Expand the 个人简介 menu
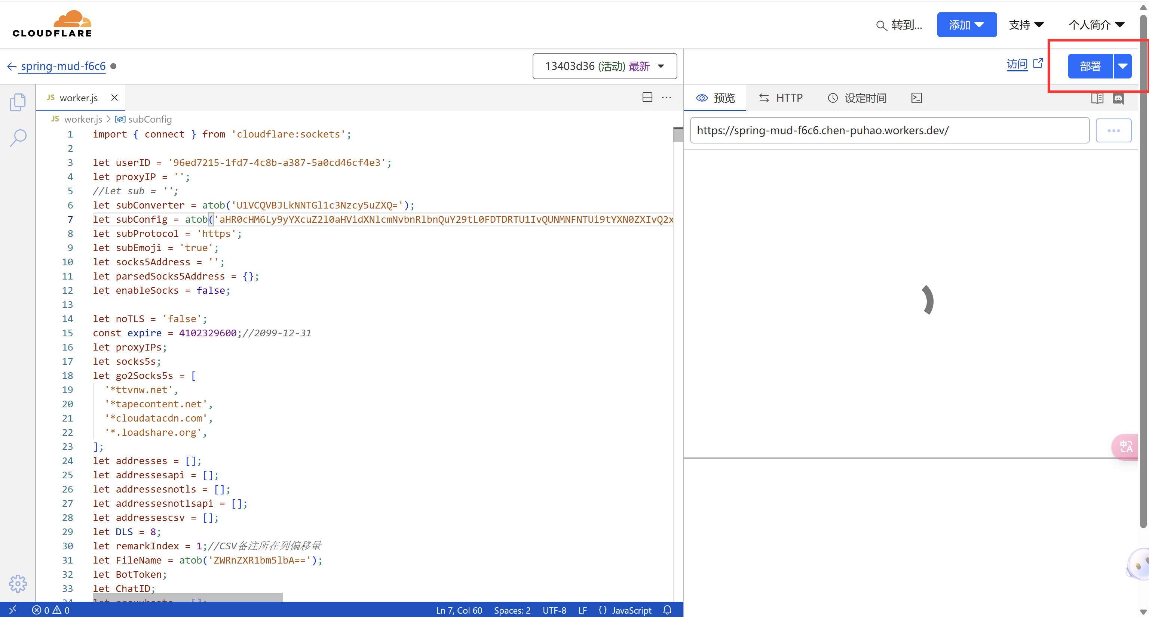 coord(1096,25)
